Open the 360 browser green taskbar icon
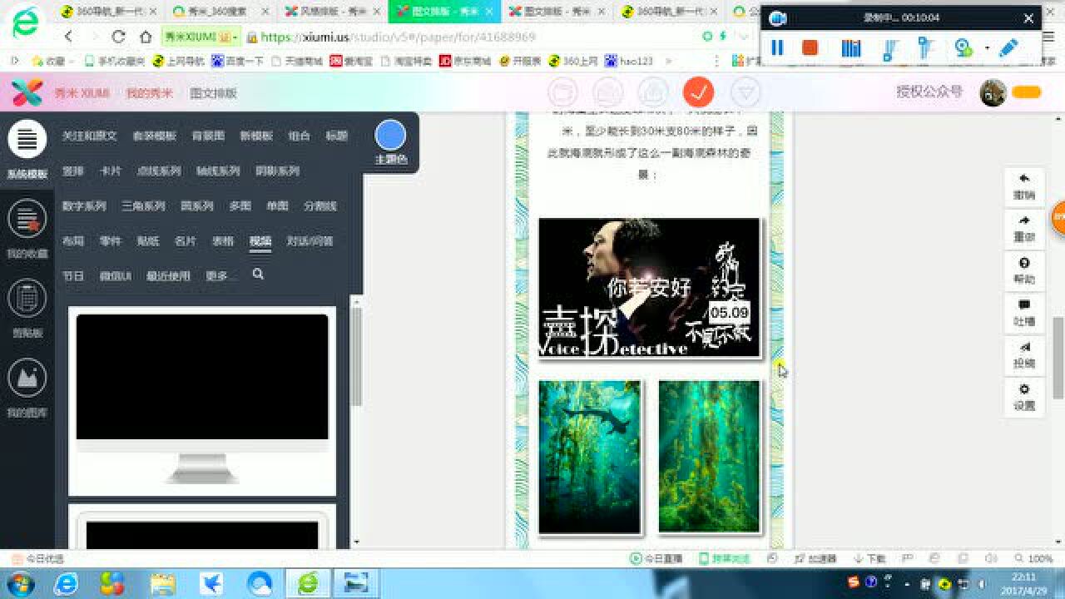Viewport: 1065px width, 599px height. [308, 583]
